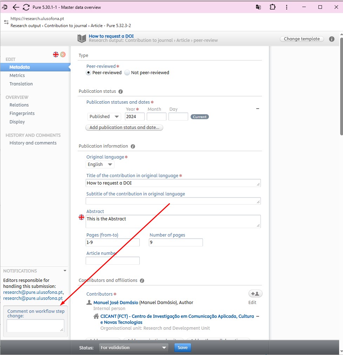This screenshot has height=355, width=343.
Task: Click the Publication information help icon
Action: pos(133,146)
